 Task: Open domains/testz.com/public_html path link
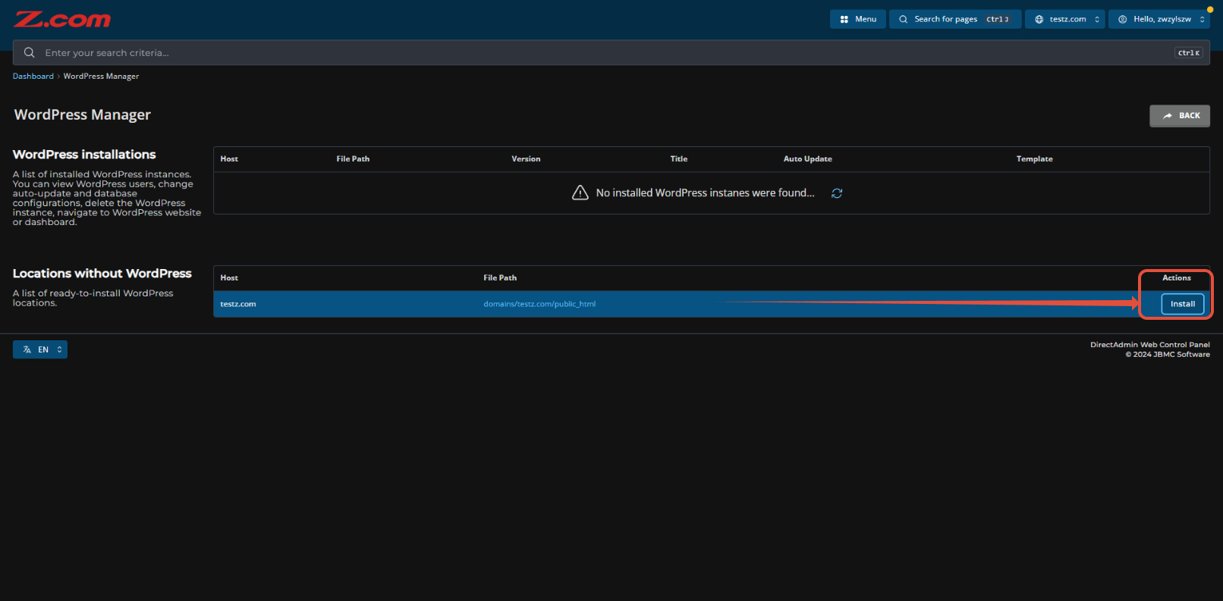pyautogui.click(x=539, y=304)
